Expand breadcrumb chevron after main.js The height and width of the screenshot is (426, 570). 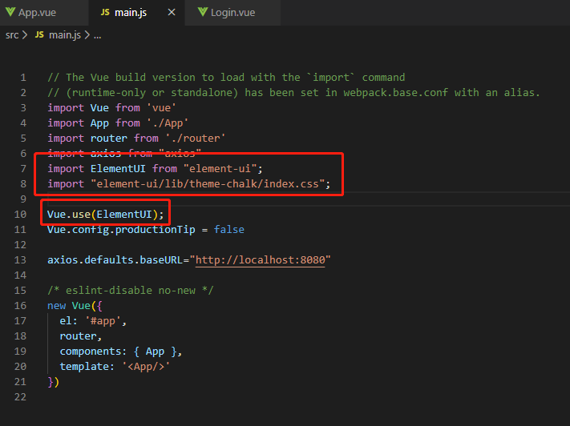coord(87,35)
